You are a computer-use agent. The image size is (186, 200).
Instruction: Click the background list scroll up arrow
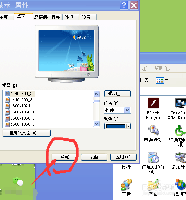96,94
